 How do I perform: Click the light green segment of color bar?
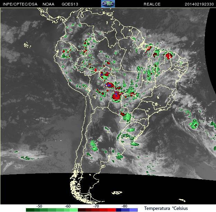click(x=74, y=210)
